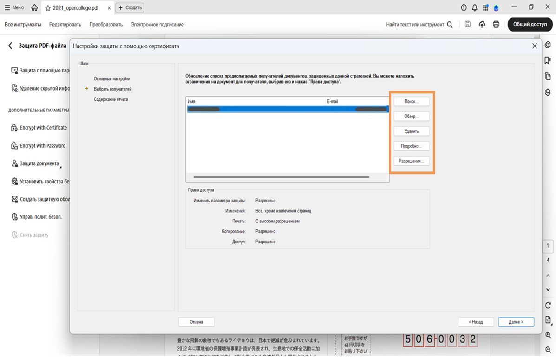
Task: Close the certificate security settings dialog
Action: tap(534, 46)
